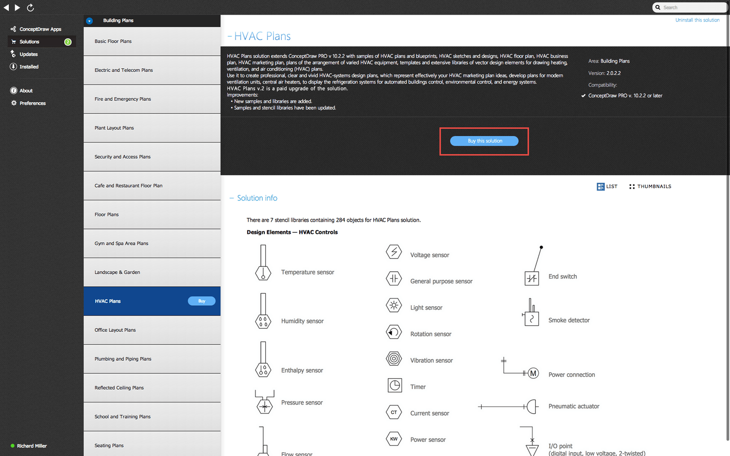Click the Enthalpy sensor symbol
Screen dimensions: 730x456
(x=263, y=360)
